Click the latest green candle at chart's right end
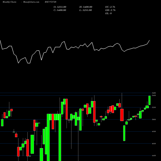This screenshot has width=161, height=161. click(x=149, y=100)
